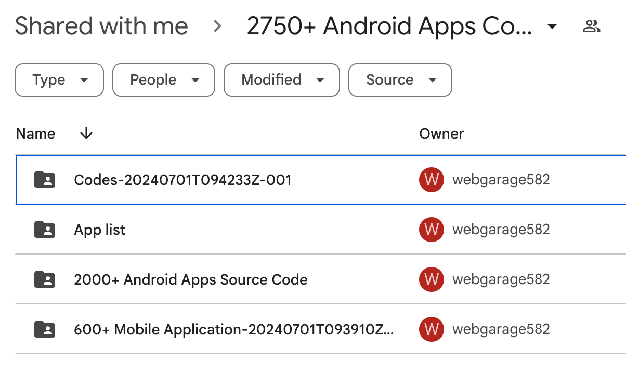Click owner webgarage582 in 600+ Mobile Application row
The image size is (626, 375).
pos(501,329)
